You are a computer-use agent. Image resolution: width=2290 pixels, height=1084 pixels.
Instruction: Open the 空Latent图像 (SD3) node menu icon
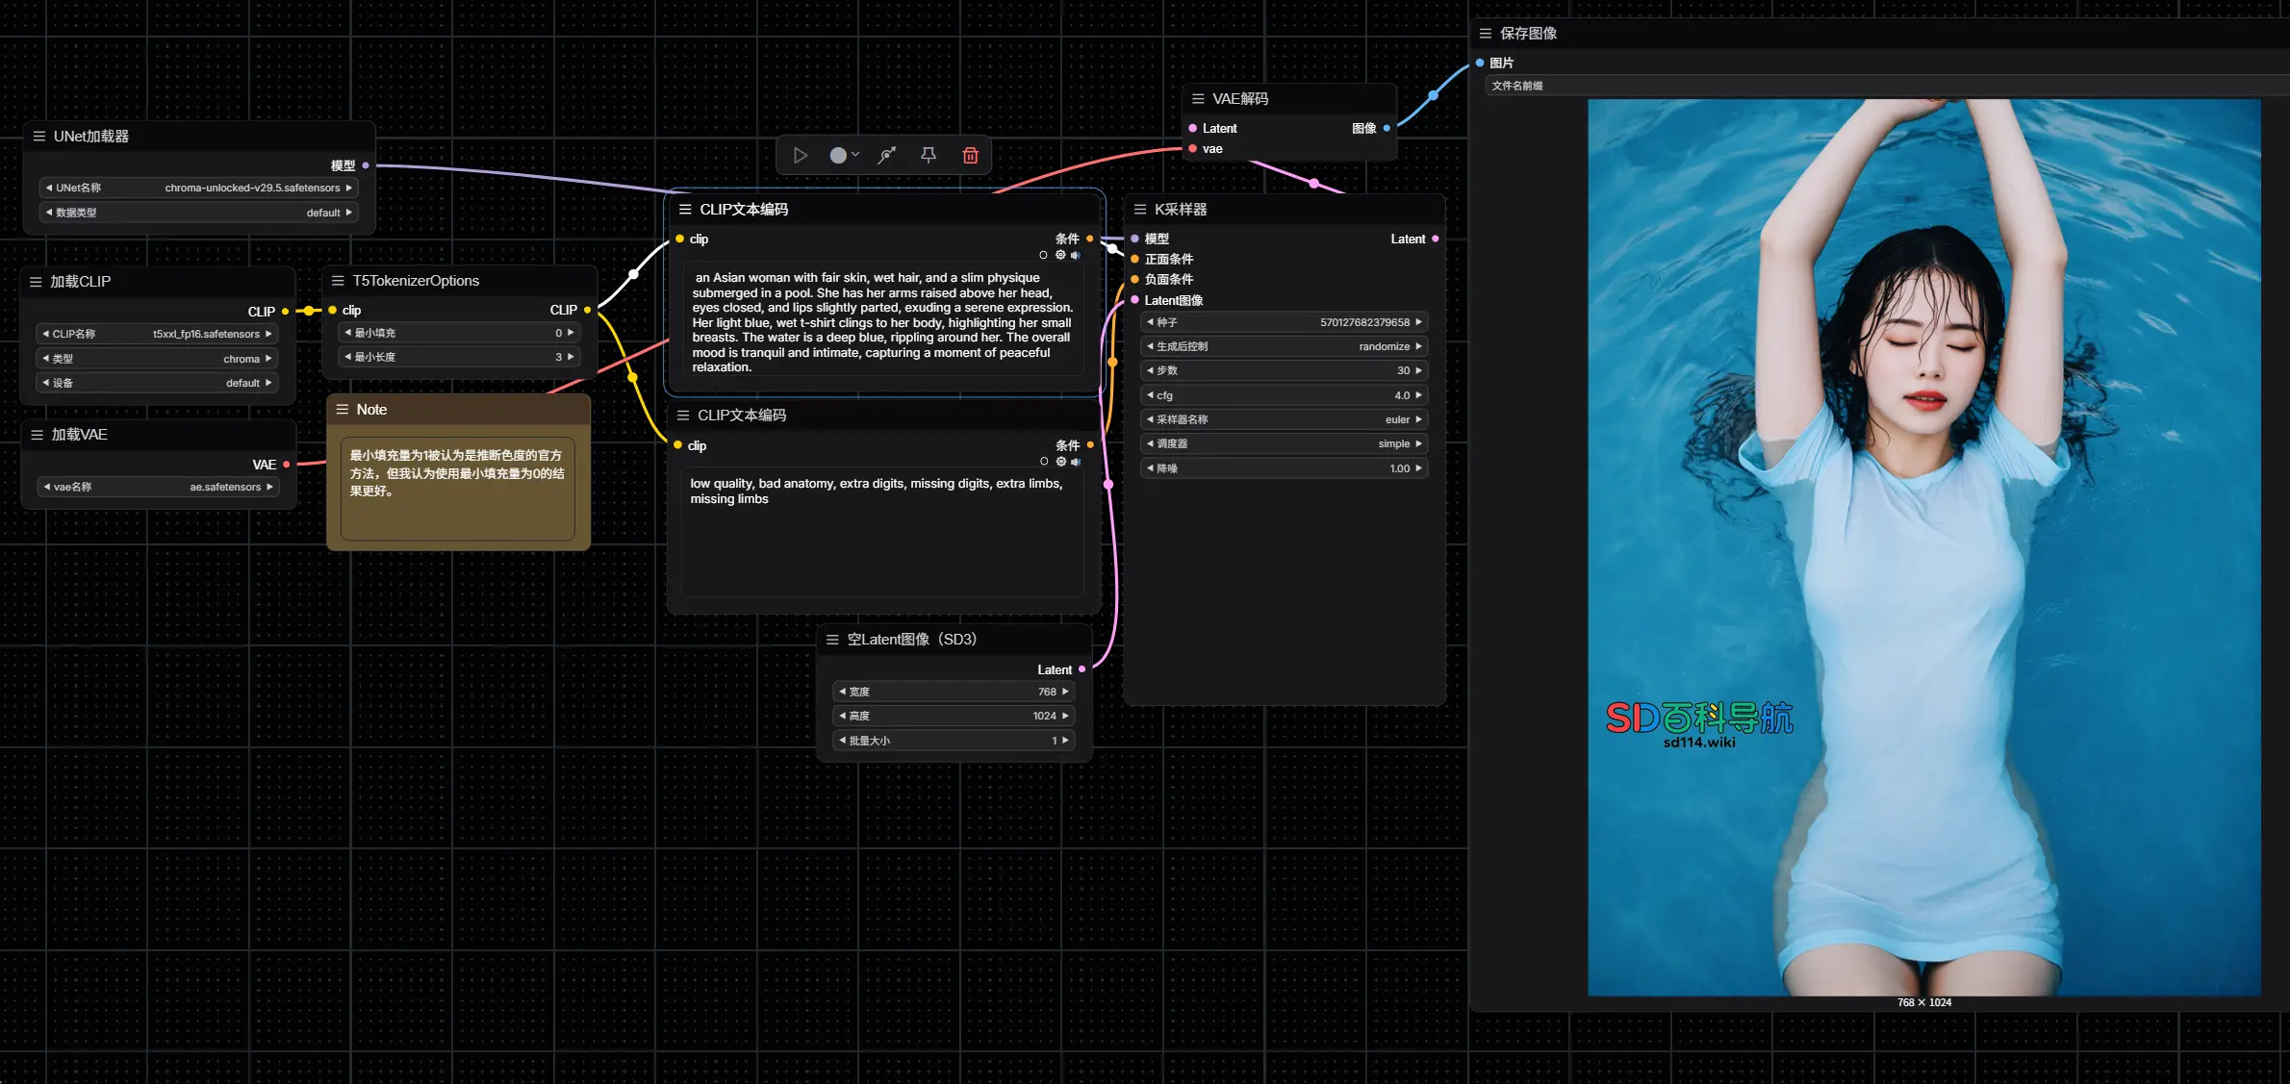pos(832,640)
